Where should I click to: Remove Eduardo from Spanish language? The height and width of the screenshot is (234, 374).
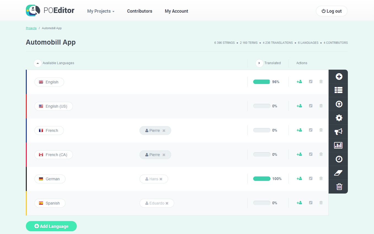click(x=167, y=203)
